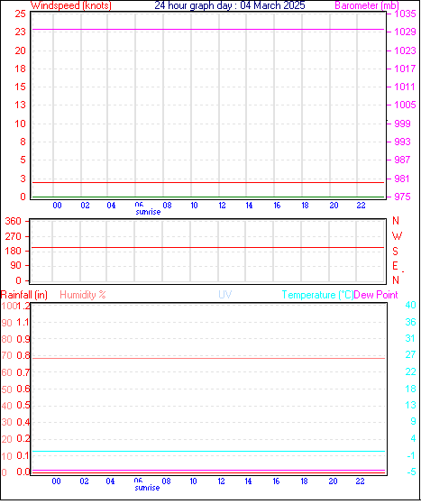Click the 3 knots windspeed axis value

[x=23, y=179]
